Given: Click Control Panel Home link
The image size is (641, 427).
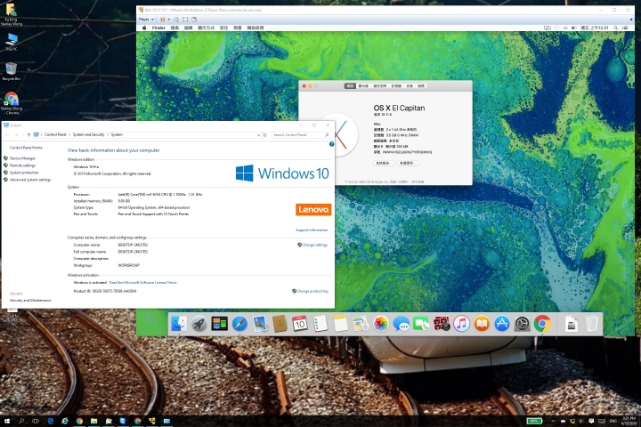Looking at the screenshot, I should click(x=26, y=148).
